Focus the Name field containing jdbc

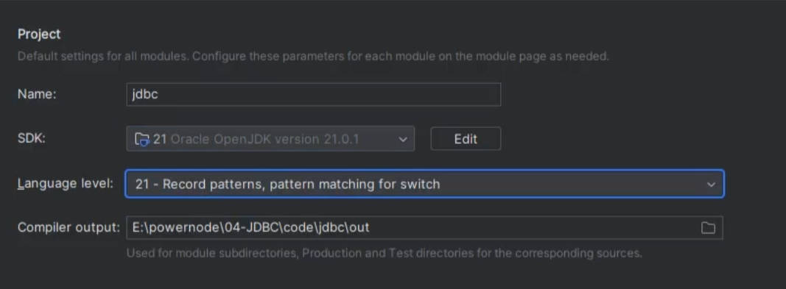[x=313, y=95]
